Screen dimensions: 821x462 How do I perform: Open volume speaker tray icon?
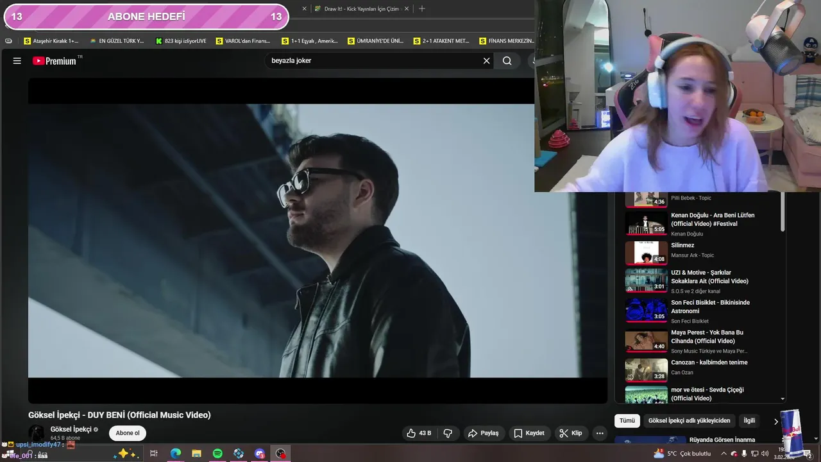(x=765, y=454)
